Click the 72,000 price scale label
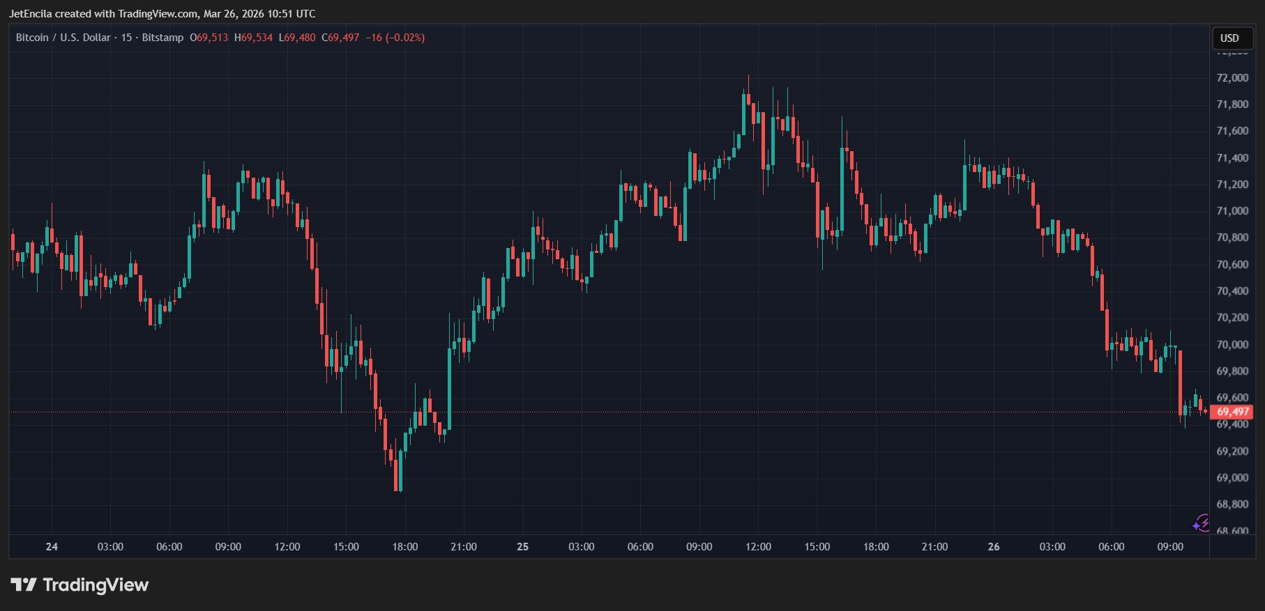1265x611 pixels. click(1232, 78)
